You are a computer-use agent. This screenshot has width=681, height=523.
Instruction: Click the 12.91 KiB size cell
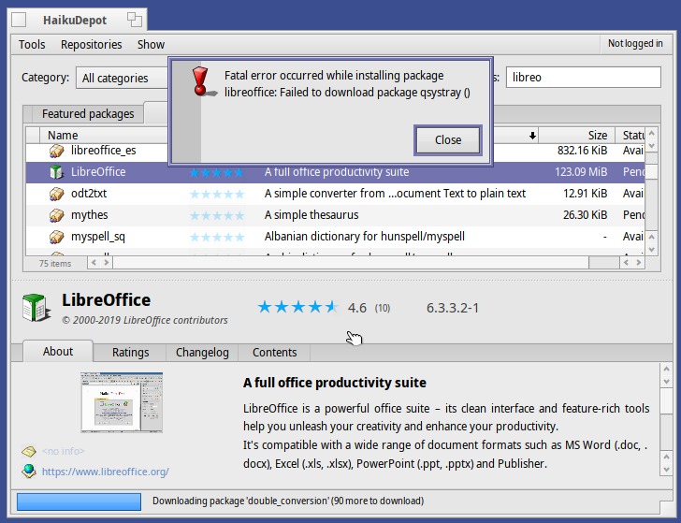[585, 194]
